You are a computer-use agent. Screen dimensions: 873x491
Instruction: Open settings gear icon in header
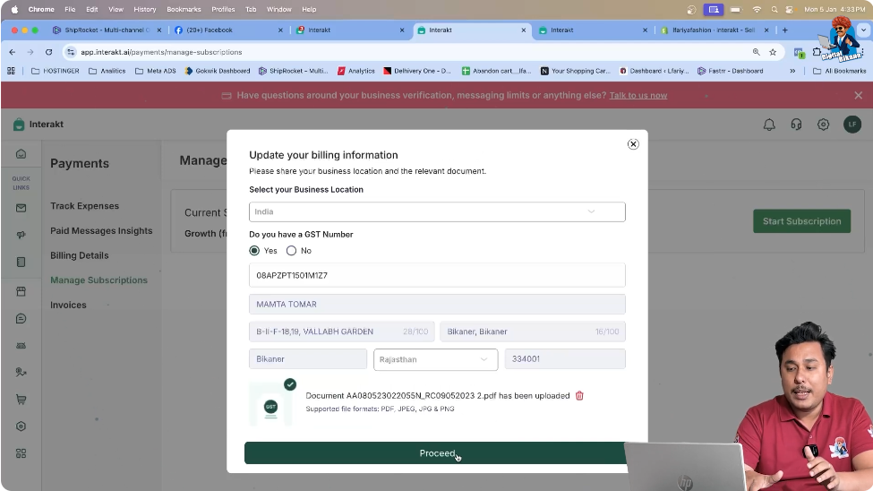tap(823, 125)
